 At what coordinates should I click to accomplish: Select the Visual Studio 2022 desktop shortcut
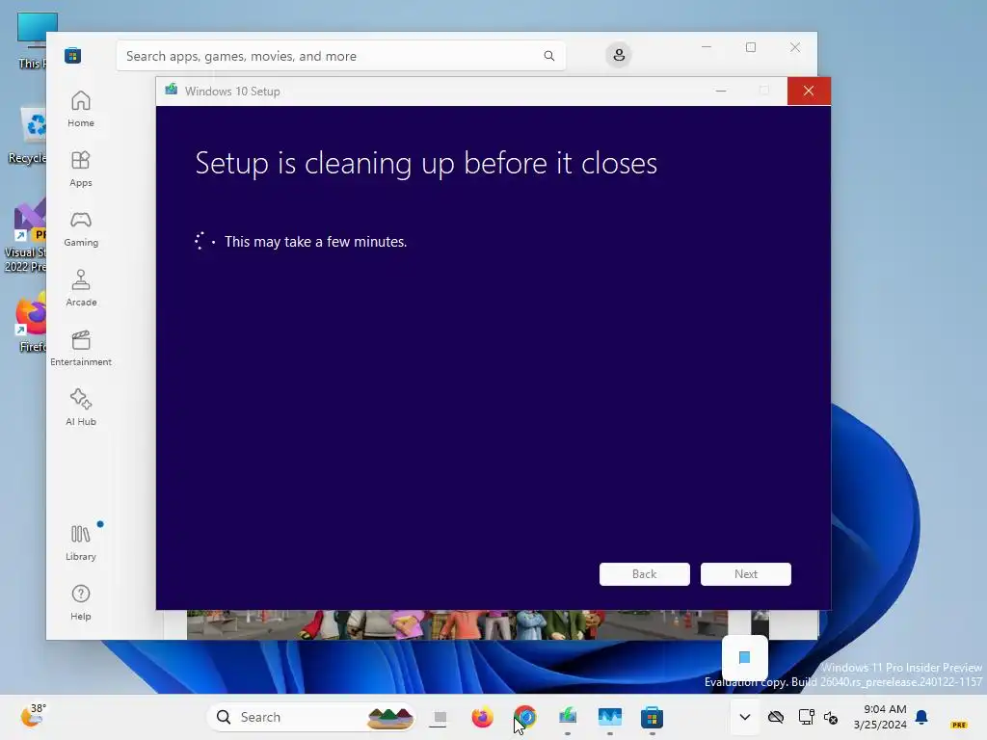(x=26, y=237)
